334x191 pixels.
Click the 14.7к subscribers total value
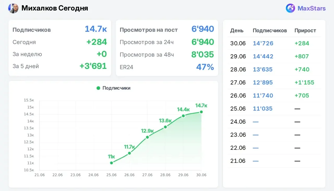(x=96, y=29)
